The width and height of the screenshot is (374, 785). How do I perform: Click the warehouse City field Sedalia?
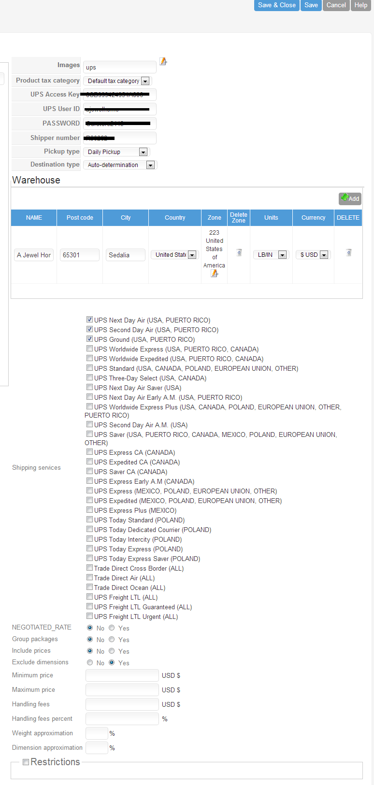click(126, 255)
